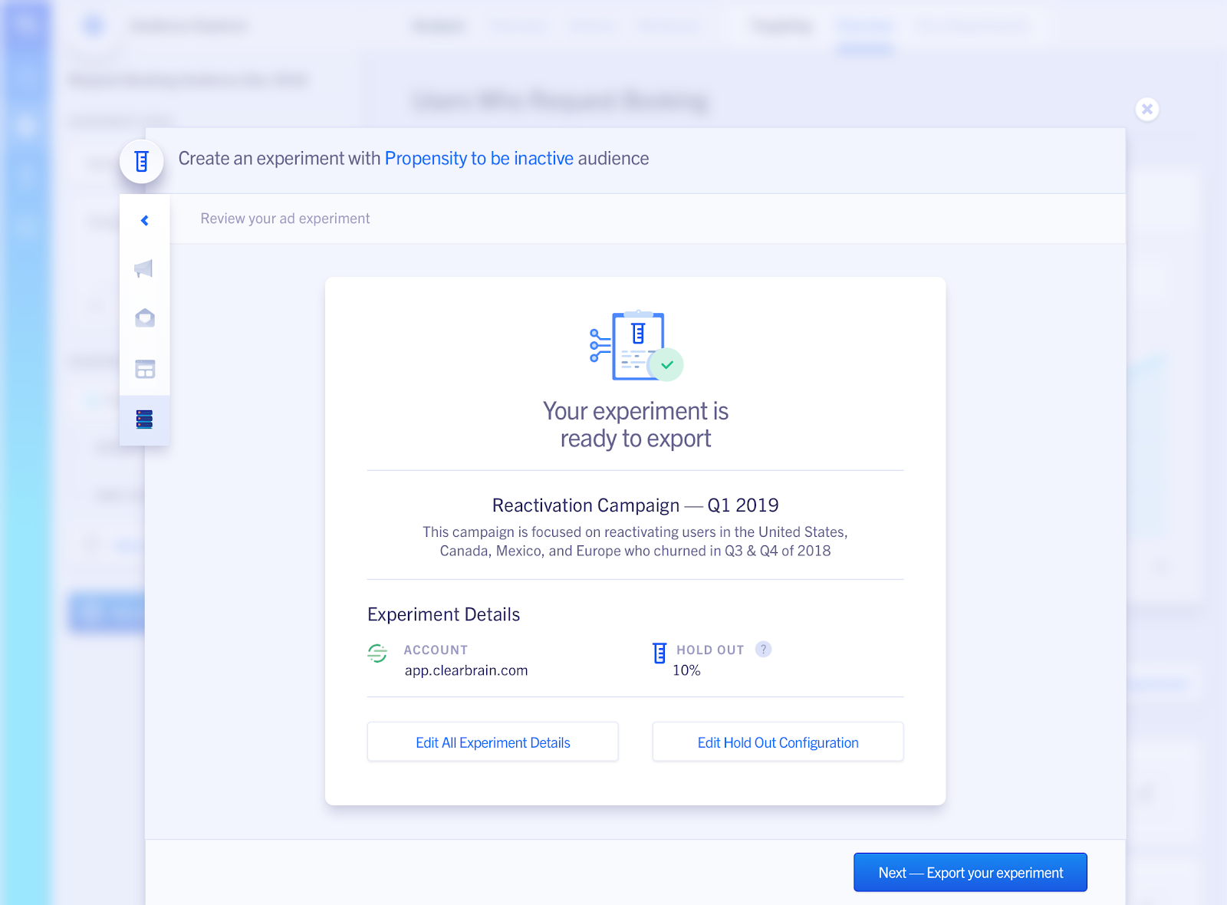Image resolution: width=1227 pixels, height=905 pixels.
Task: Click Next — Export your experiment
Action: [970, 872]
